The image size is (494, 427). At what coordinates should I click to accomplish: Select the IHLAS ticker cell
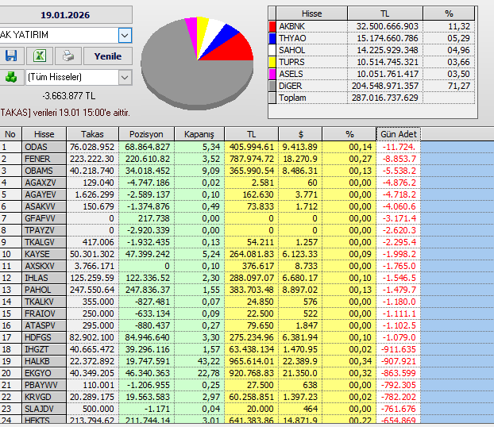(44, 278)
